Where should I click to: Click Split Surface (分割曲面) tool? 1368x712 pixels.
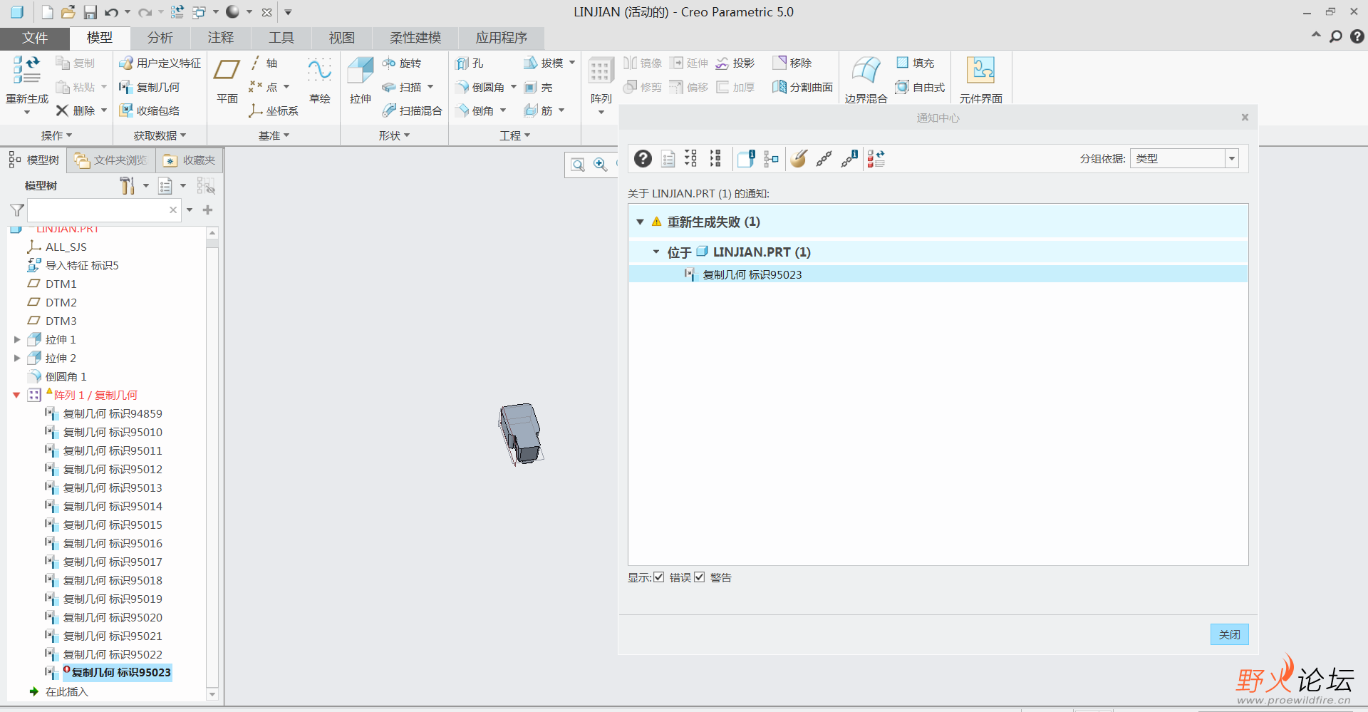(x=802, y=87)
